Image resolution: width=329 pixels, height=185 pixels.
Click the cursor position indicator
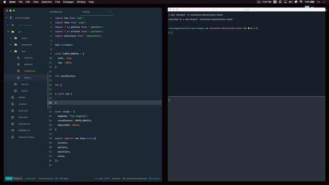coord(57,178)
